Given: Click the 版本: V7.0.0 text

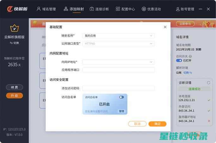Looking at the screenshot, I should 15,135.
